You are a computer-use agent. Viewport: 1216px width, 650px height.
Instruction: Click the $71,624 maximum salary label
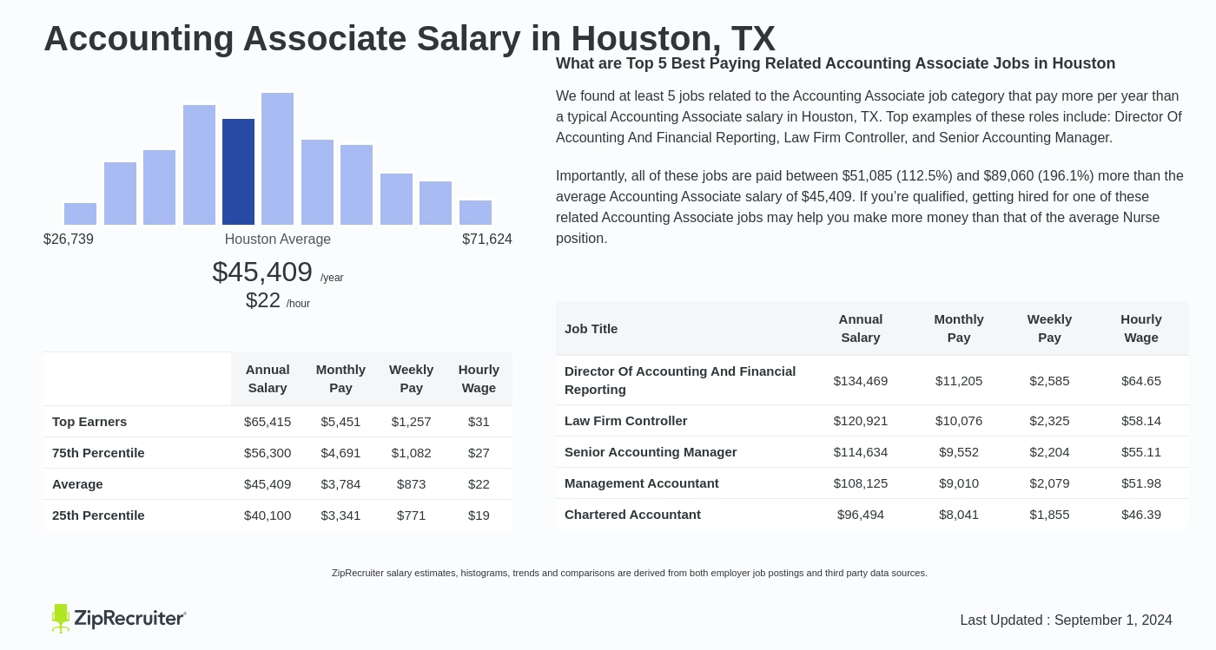click(x=487, y=240)
